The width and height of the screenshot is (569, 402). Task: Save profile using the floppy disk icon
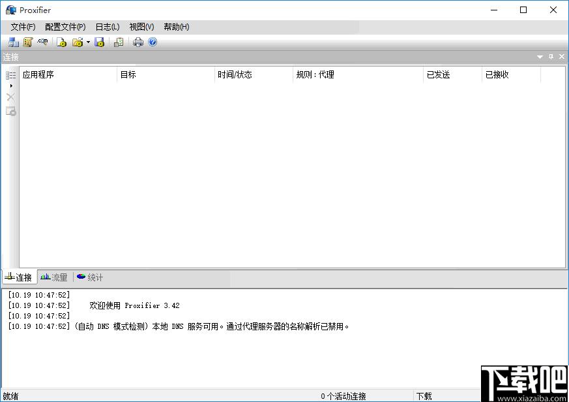click(100, 42)
